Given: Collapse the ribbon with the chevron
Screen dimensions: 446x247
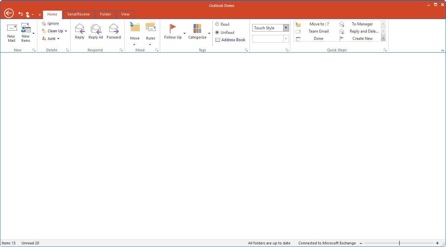Looking at the screenshot, I should 443,50.
